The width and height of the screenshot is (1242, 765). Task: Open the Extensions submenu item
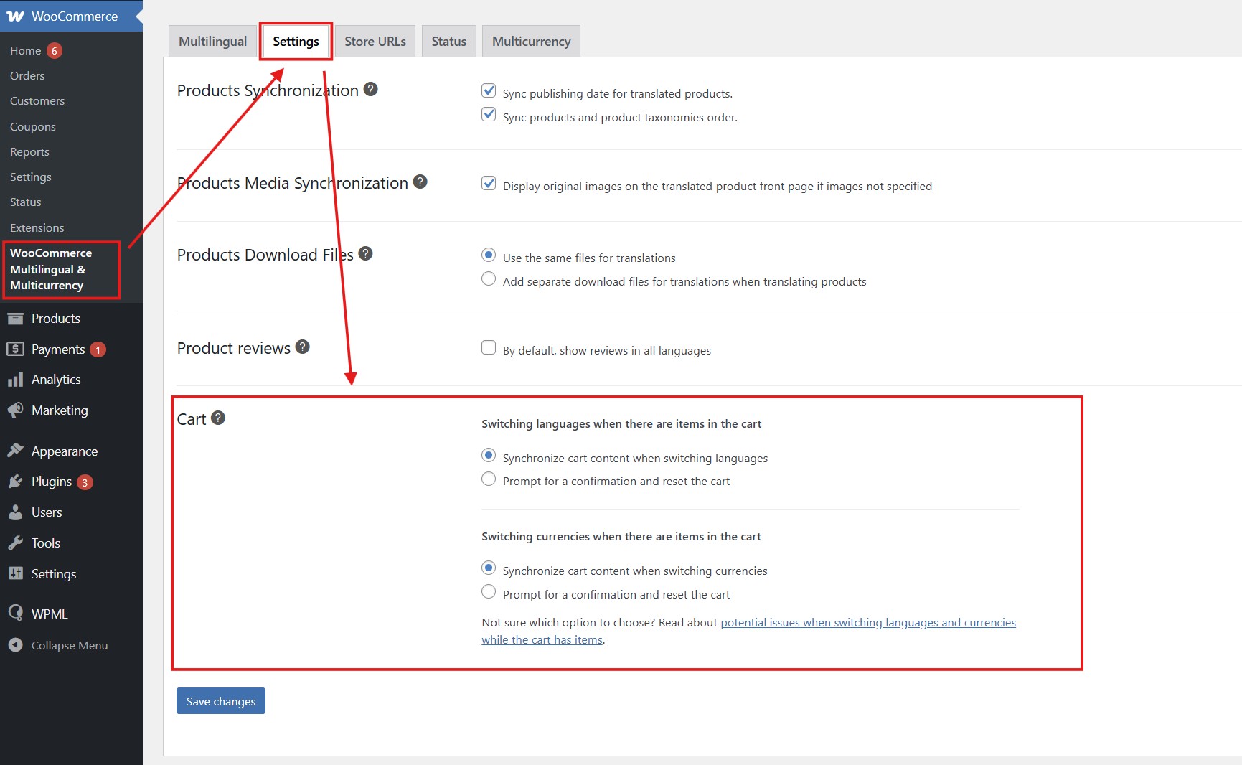37,228
